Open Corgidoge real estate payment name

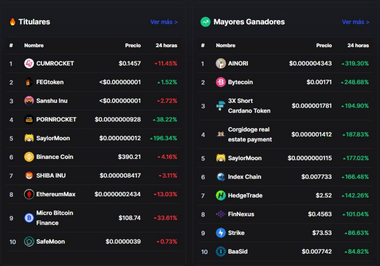[250, 134]
